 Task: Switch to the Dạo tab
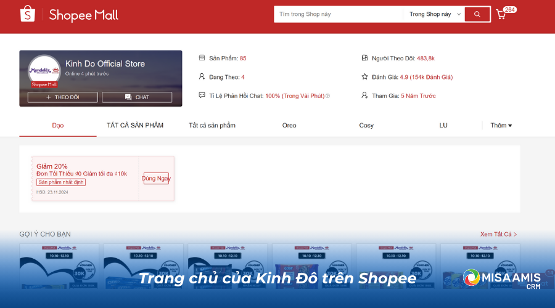pos(58,126)
